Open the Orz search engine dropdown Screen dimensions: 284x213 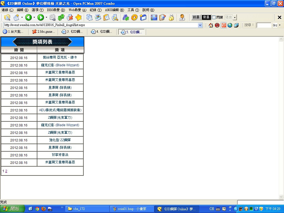coord(280,25)
